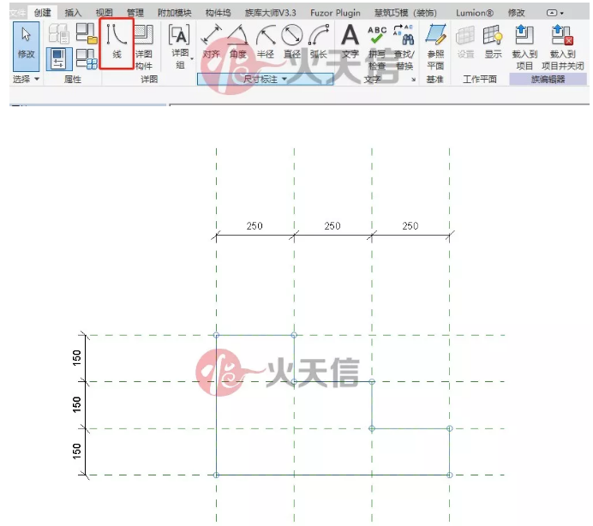Open the greyed Type Properties icon
Screen dimensions: 593x526
pos(58,33)
